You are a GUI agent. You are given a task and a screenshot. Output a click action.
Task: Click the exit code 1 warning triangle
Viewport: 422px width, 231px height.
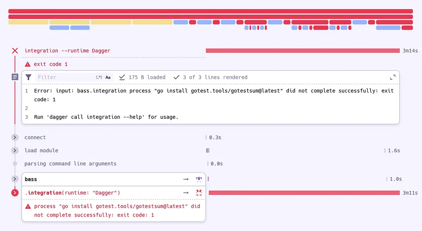pos(28,64)
